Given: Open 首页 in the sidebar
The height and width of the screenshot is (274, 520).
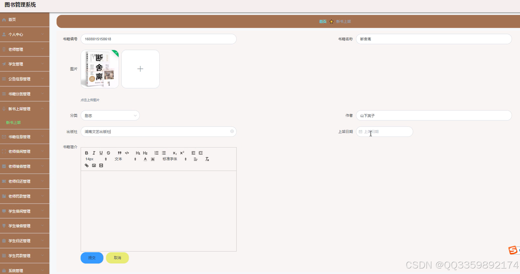Looking at the screenshot, I should click(x=25, y=19).
